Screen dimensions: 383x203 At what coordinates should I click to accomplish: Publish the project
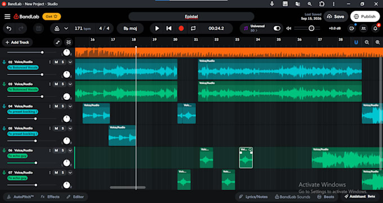tap(366, 16)
